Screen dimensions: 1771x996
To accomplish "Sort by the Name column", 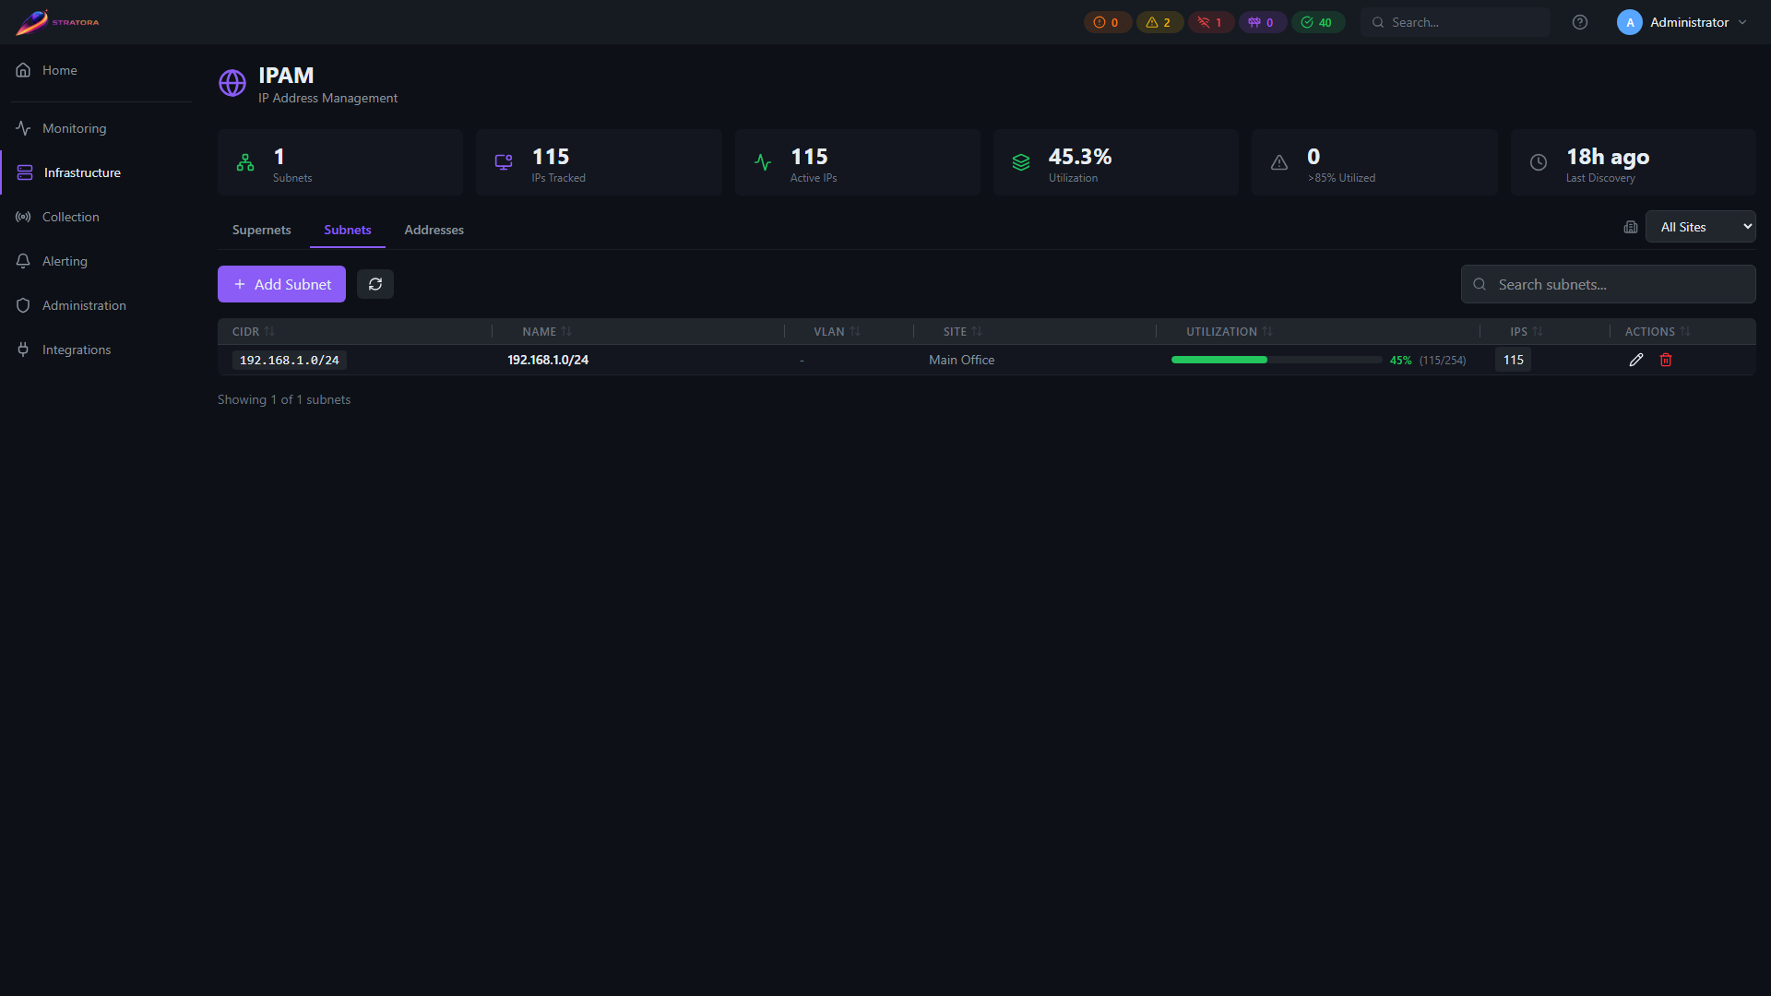I will (547, 331).
